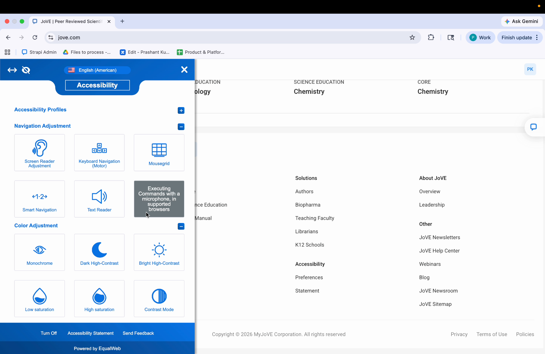Collapse the Color Adjustment section

(181, 226)
